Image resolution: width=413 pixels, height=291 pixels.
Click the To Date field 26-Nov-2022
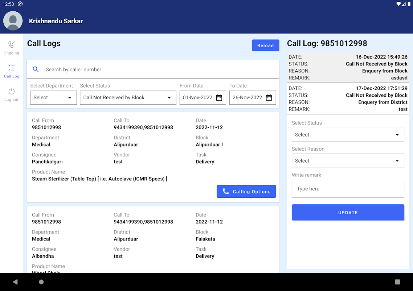252,98
